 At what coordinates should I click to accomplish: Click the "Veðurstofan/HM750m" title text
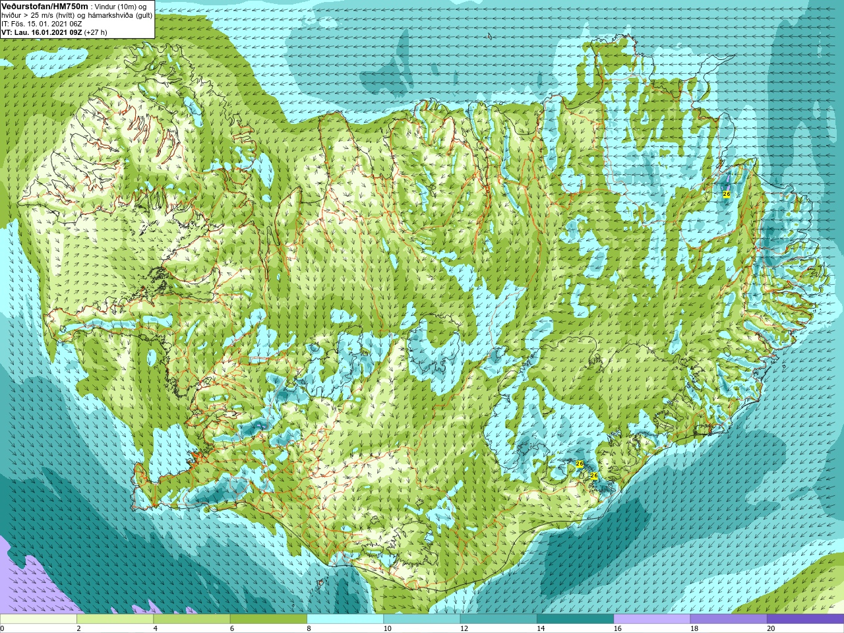tap(45, 6)
